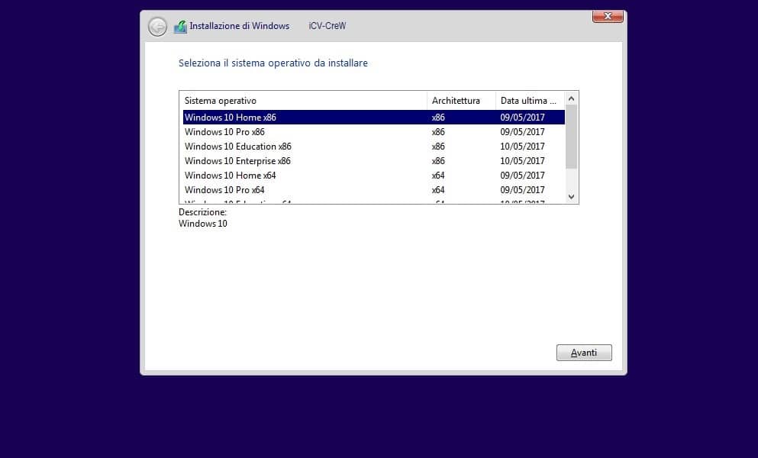Image resolution: width=758 pixels, height=458 pixels.
Task: Click date 09/05/2017 in Pro x64 row
Action: point(523,190)
